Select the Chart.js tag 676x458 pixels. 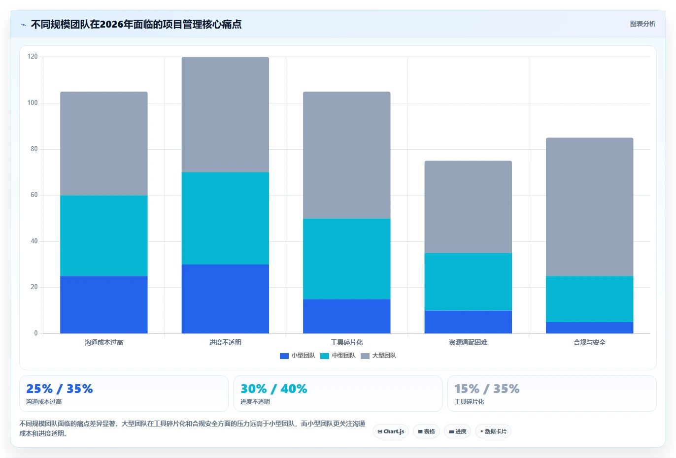[x=391, y=431]
